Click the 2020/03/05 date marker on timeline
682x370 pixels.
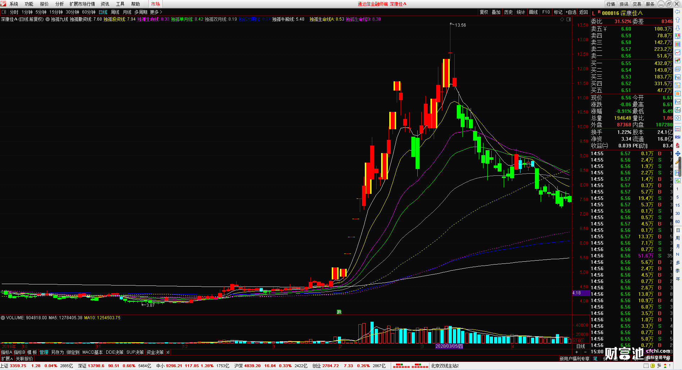pyautogui.click(x=449, y=346)
